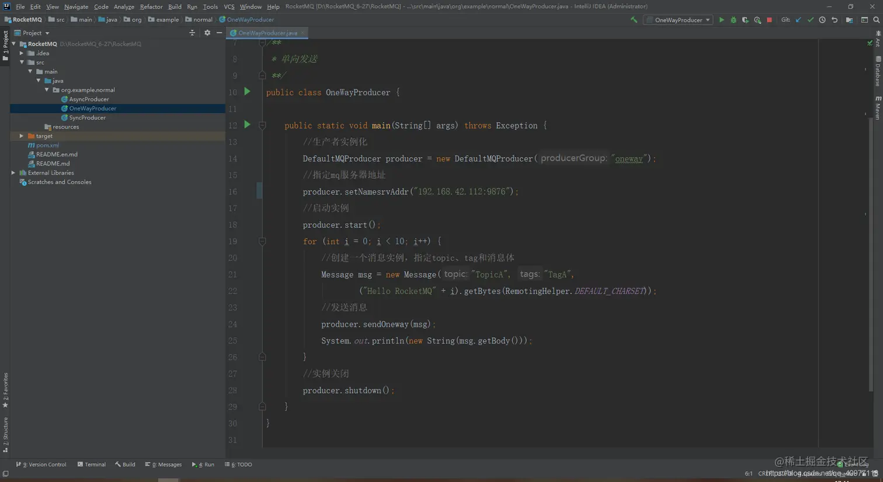Screen dimensions: 883x482
Task: Open Messages tool window
Action: 164,464
